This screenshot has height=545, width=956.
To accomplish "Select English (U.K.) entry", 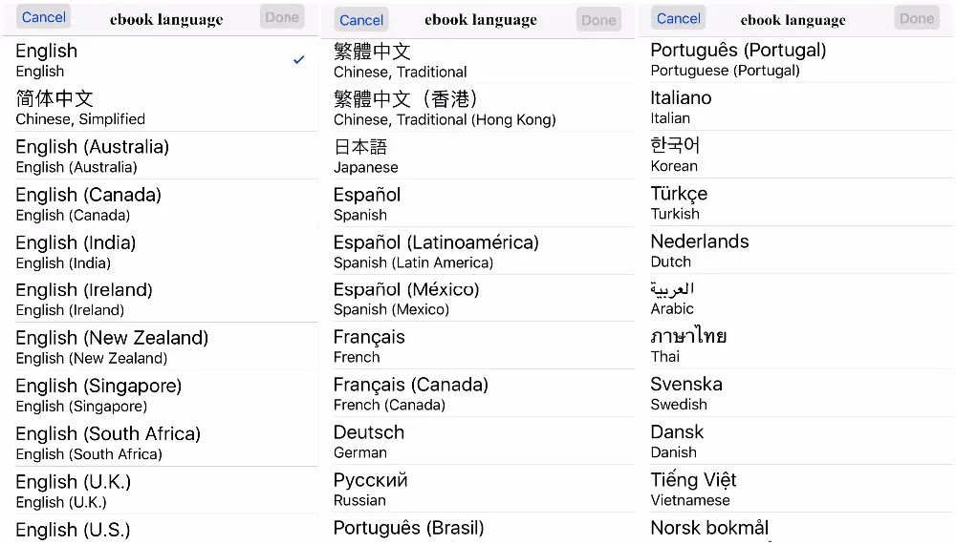I will pyautogui.click(x=161, y=491).
